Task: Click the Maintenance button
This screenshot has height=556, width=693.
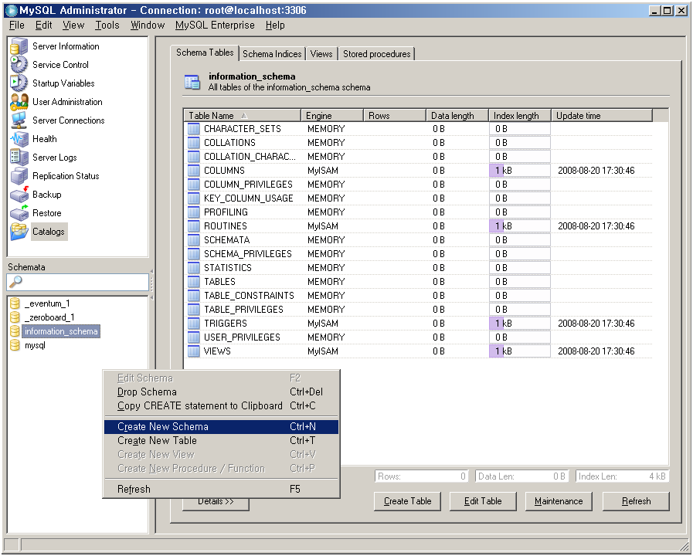Action: [559, 501]
